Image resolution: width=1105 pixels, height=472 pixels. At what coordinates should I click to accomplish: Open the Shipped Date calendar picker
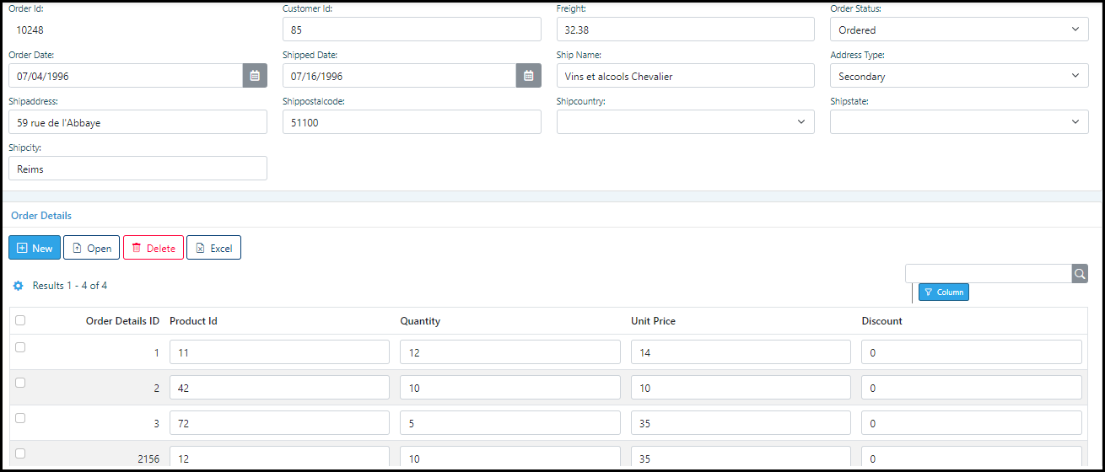tap(528, 76)
